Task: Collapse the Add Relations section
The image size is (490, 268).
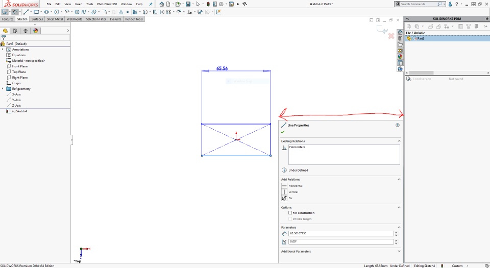Action: 399,179
